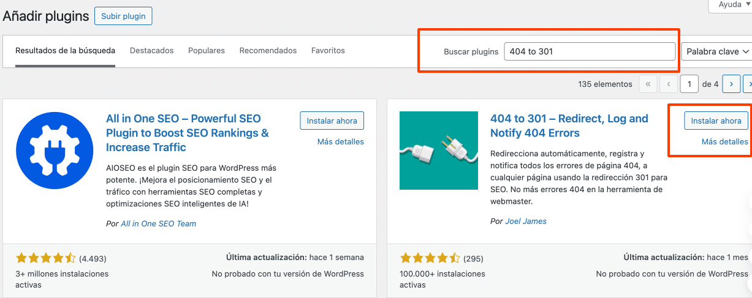Screen dimensions: 752x298
Task: Open the Favoritos tab
Action: 328,51
